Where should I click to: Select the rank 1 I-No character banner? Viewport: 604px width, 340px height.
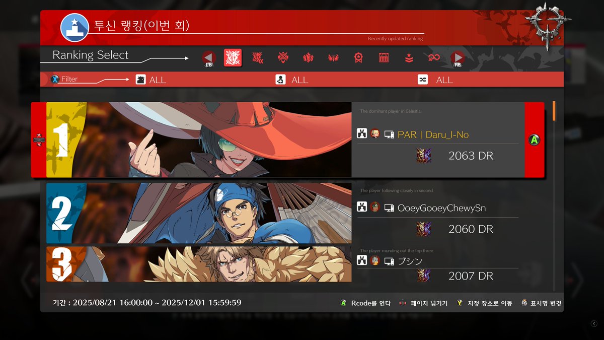[x=199, y=140]
